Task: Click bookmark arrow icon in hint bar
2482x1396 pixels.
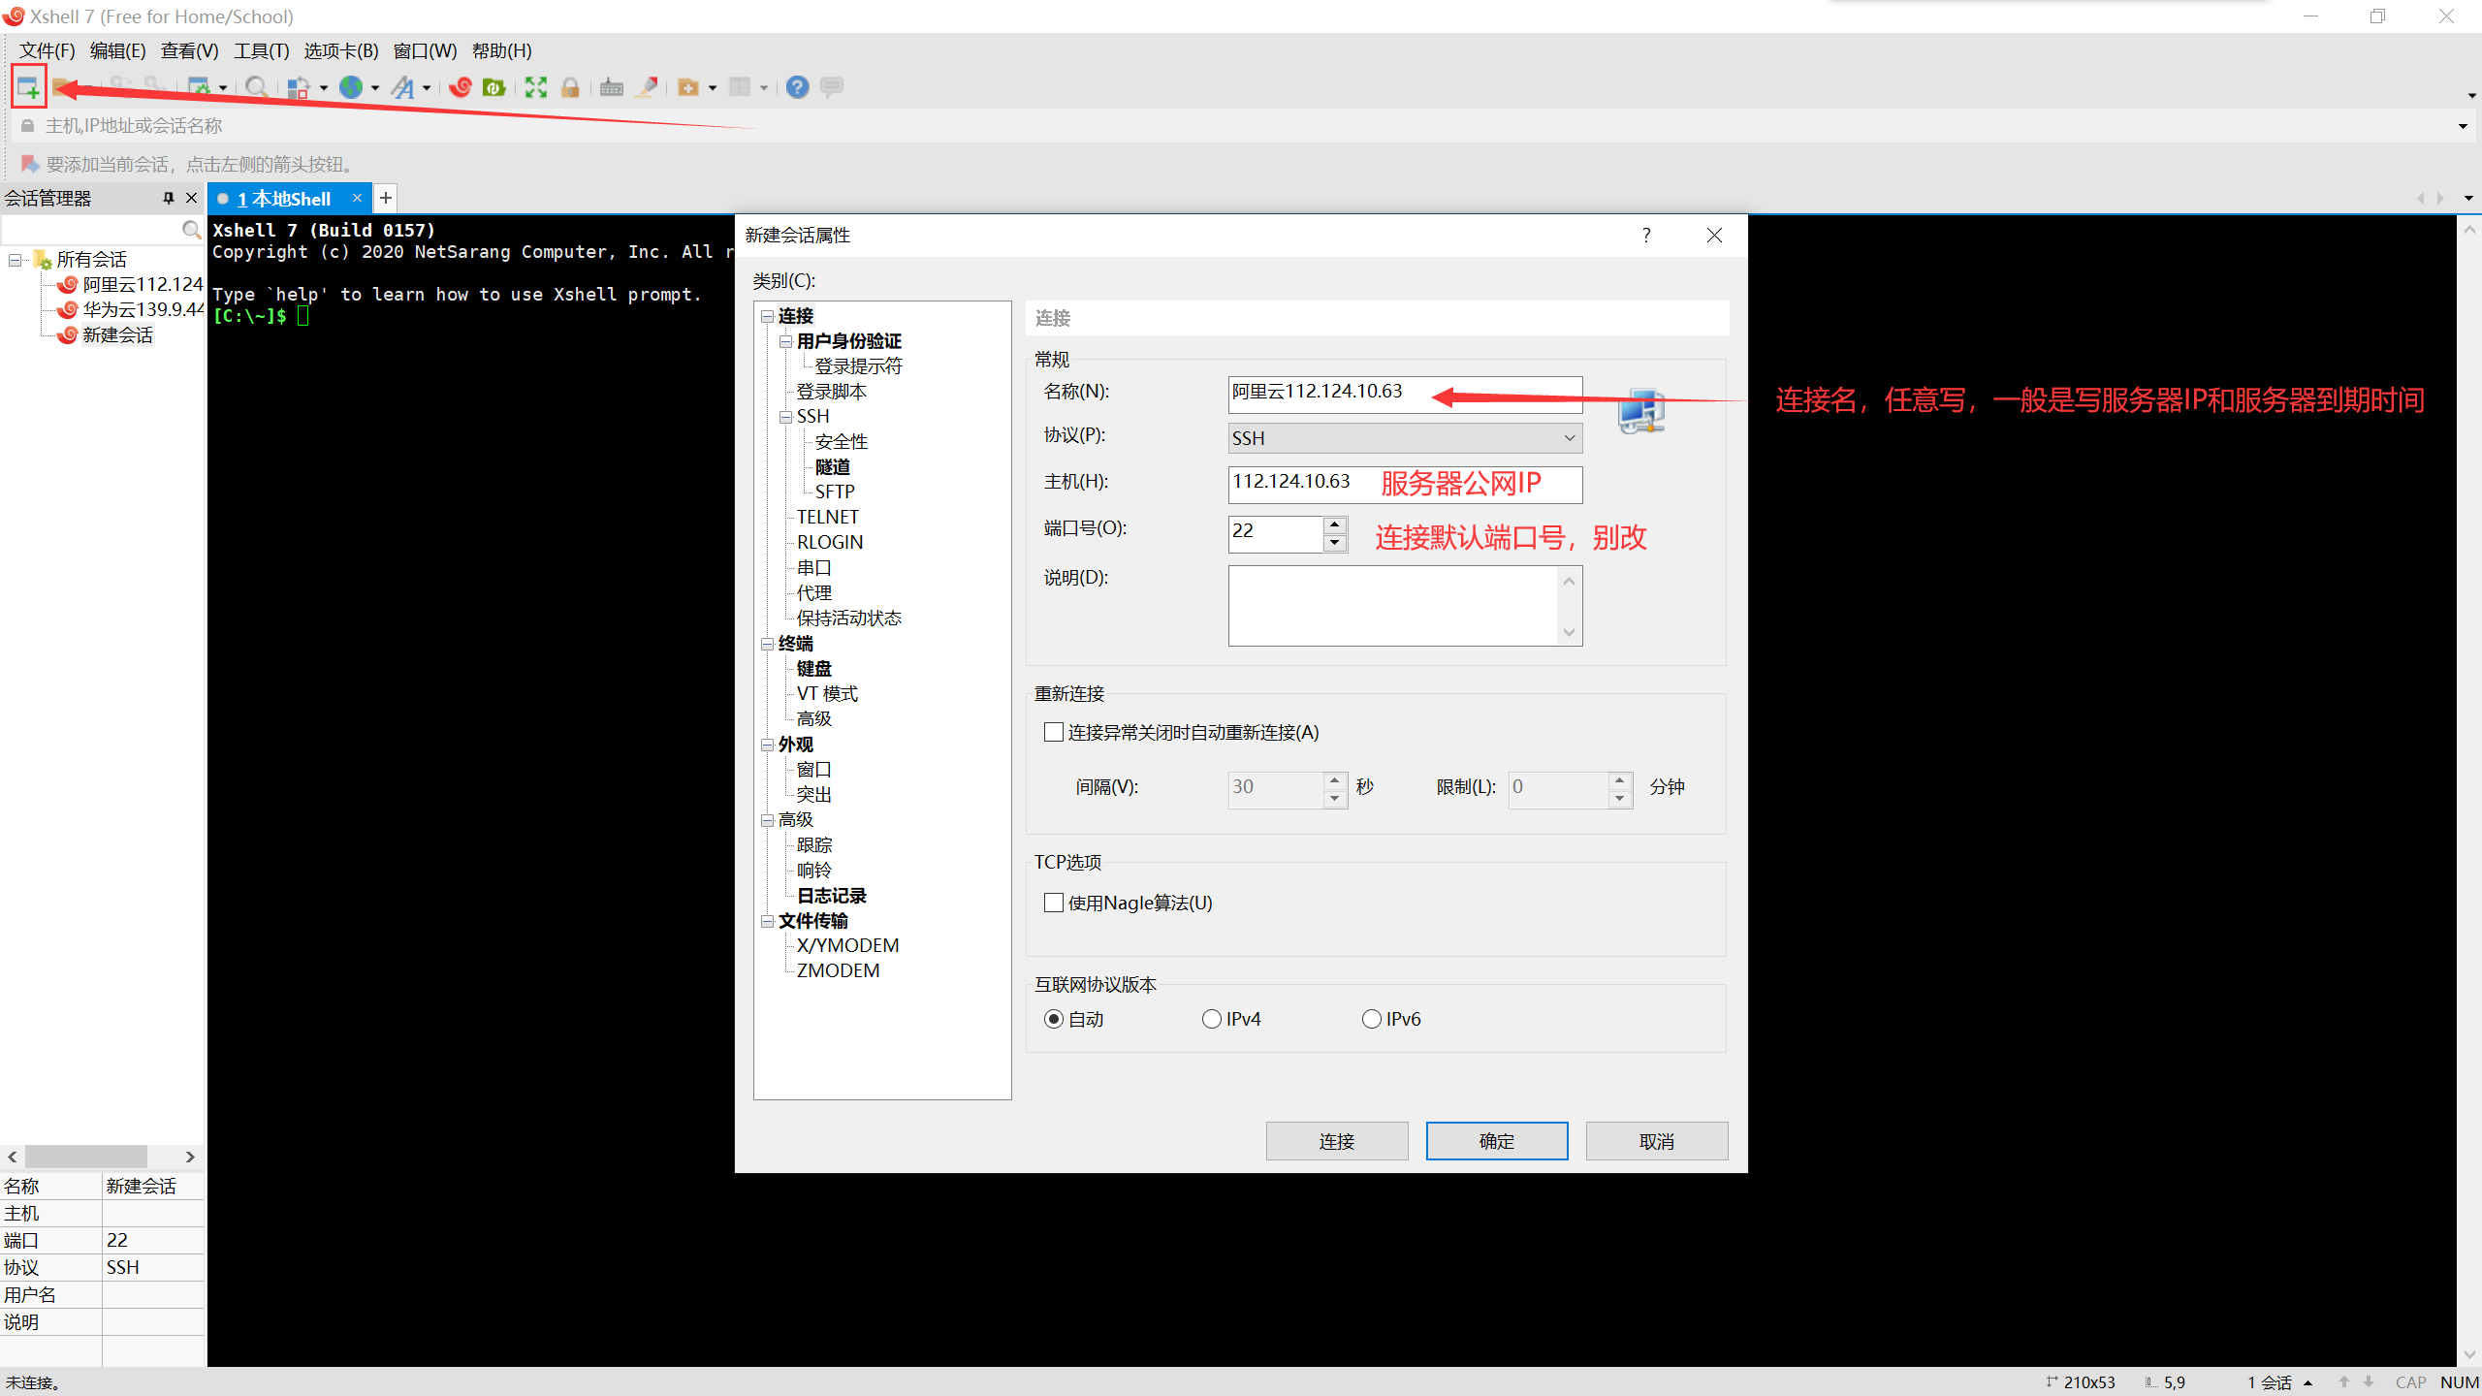Action: pyautogui.click(x=30, y=164)
